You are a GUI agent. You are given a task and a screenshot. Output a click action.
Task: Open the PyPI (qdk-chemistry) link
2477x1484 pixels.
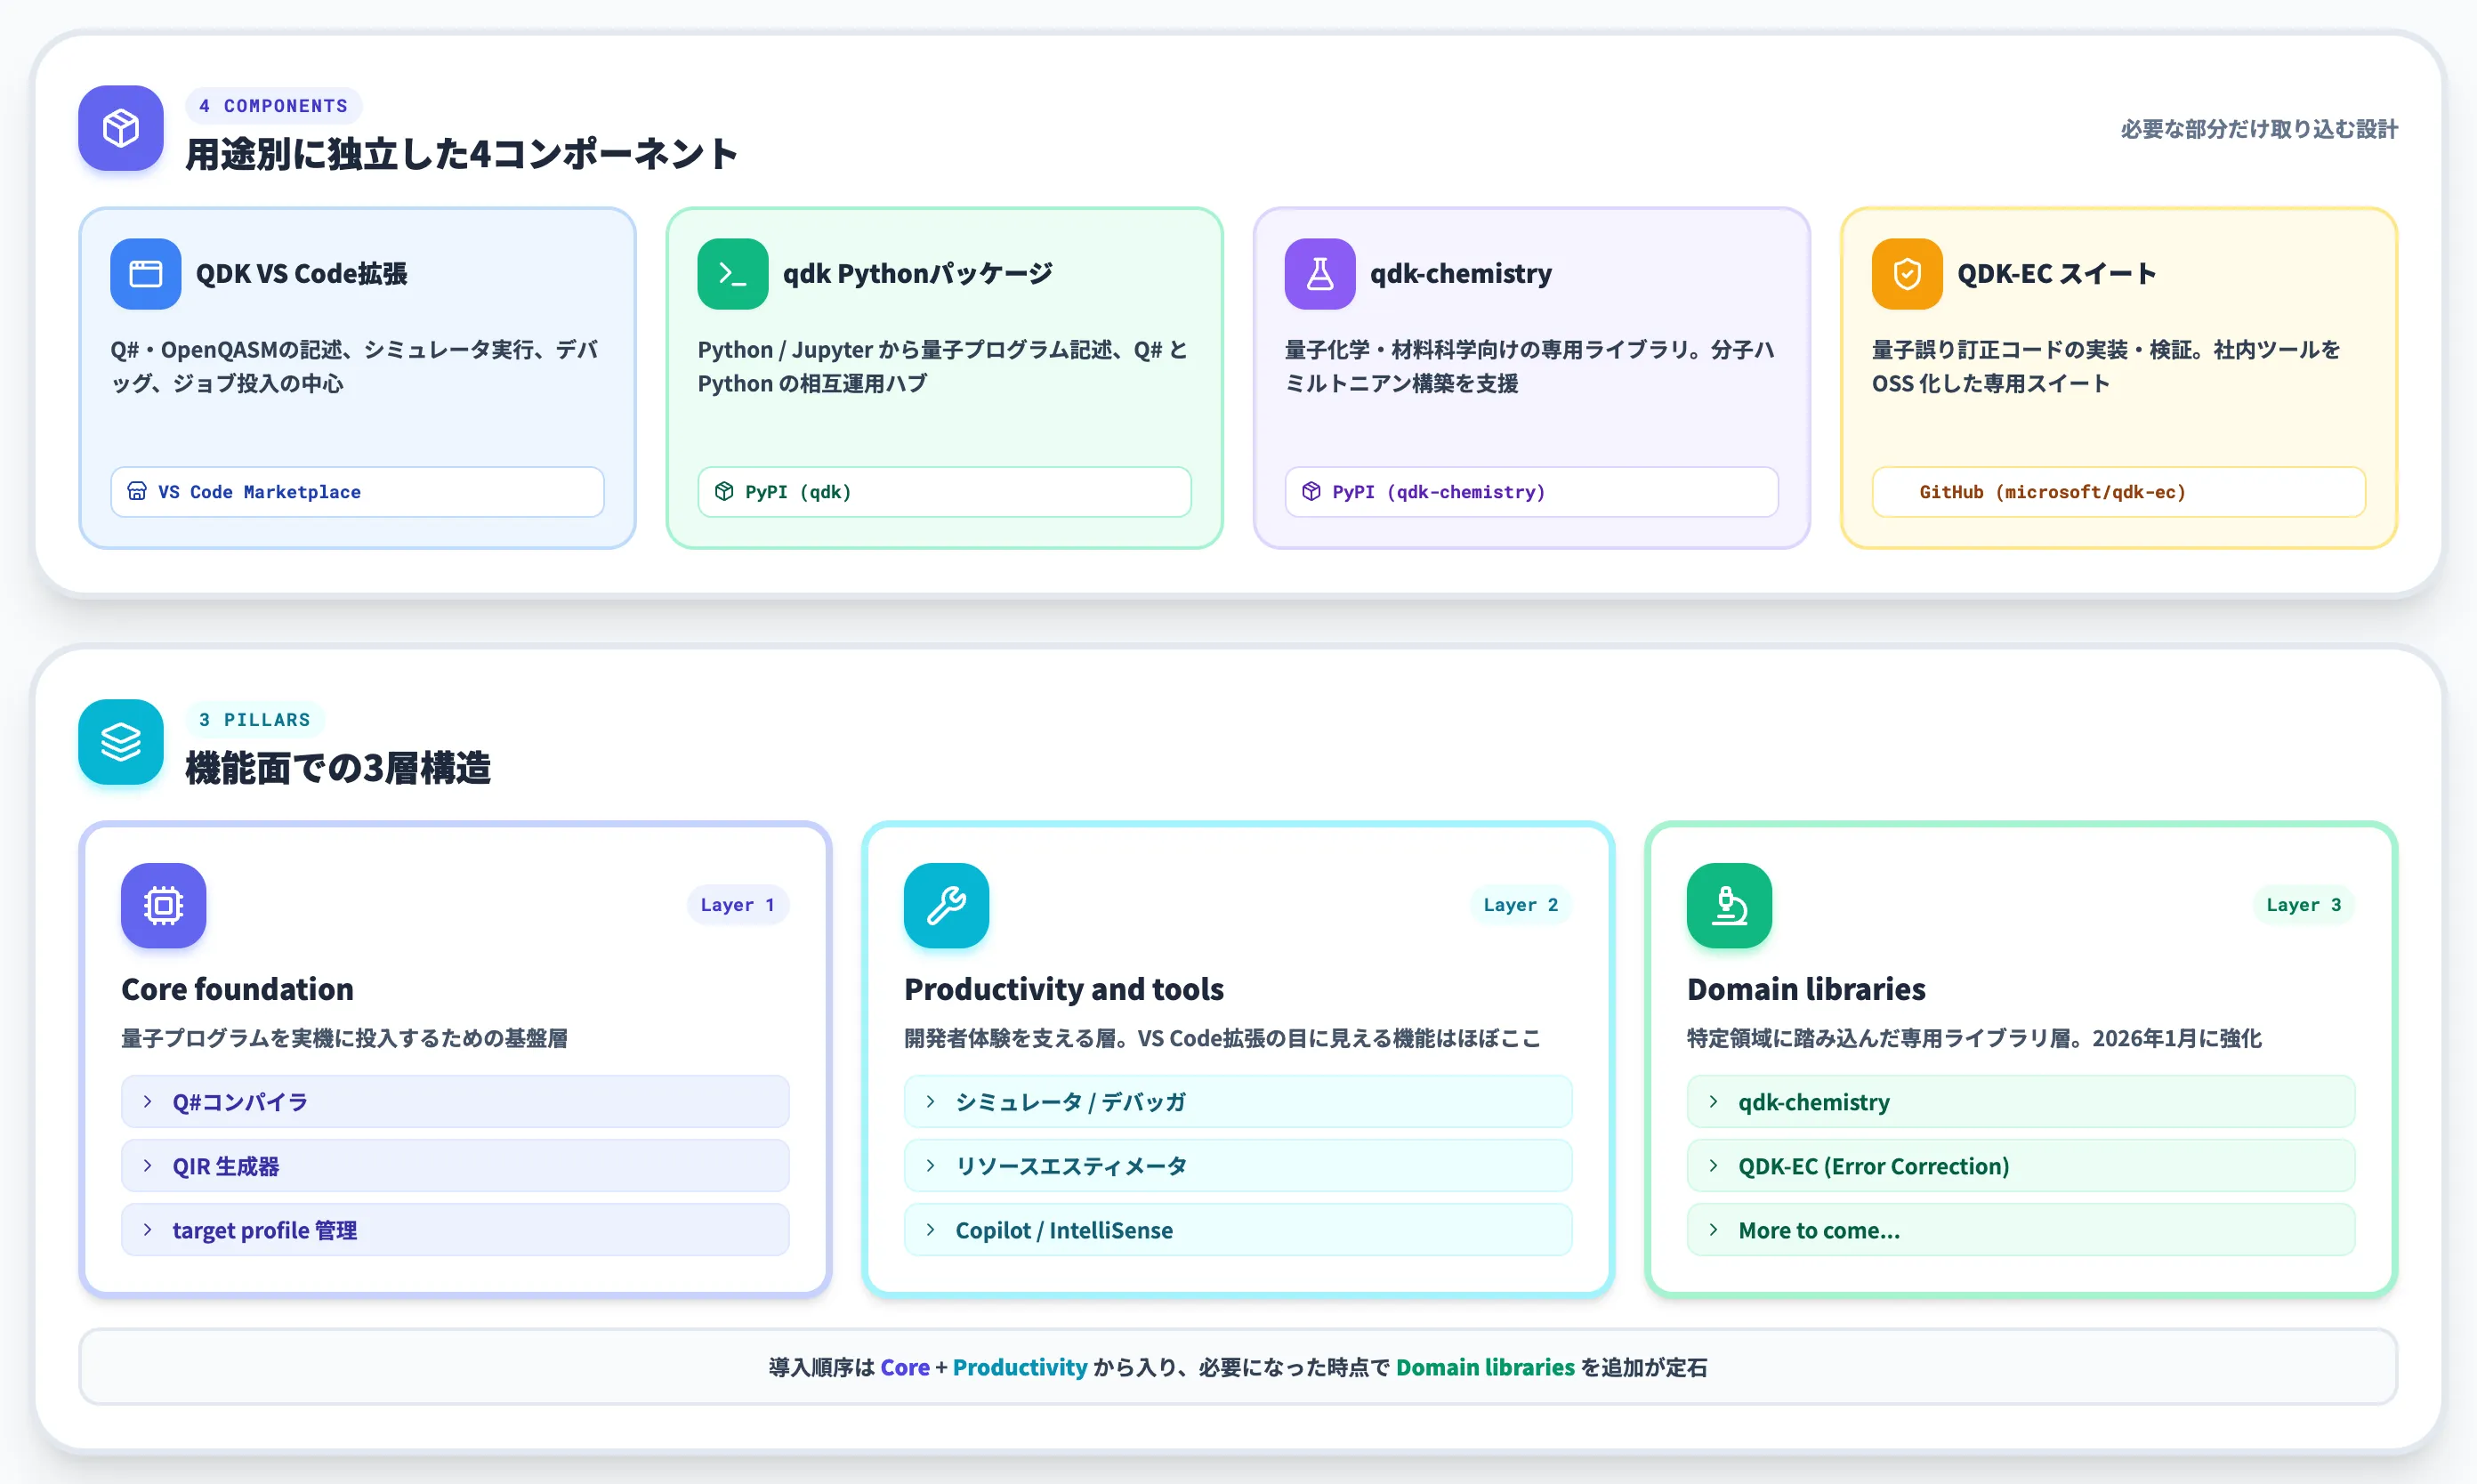tap(1531, 492)
